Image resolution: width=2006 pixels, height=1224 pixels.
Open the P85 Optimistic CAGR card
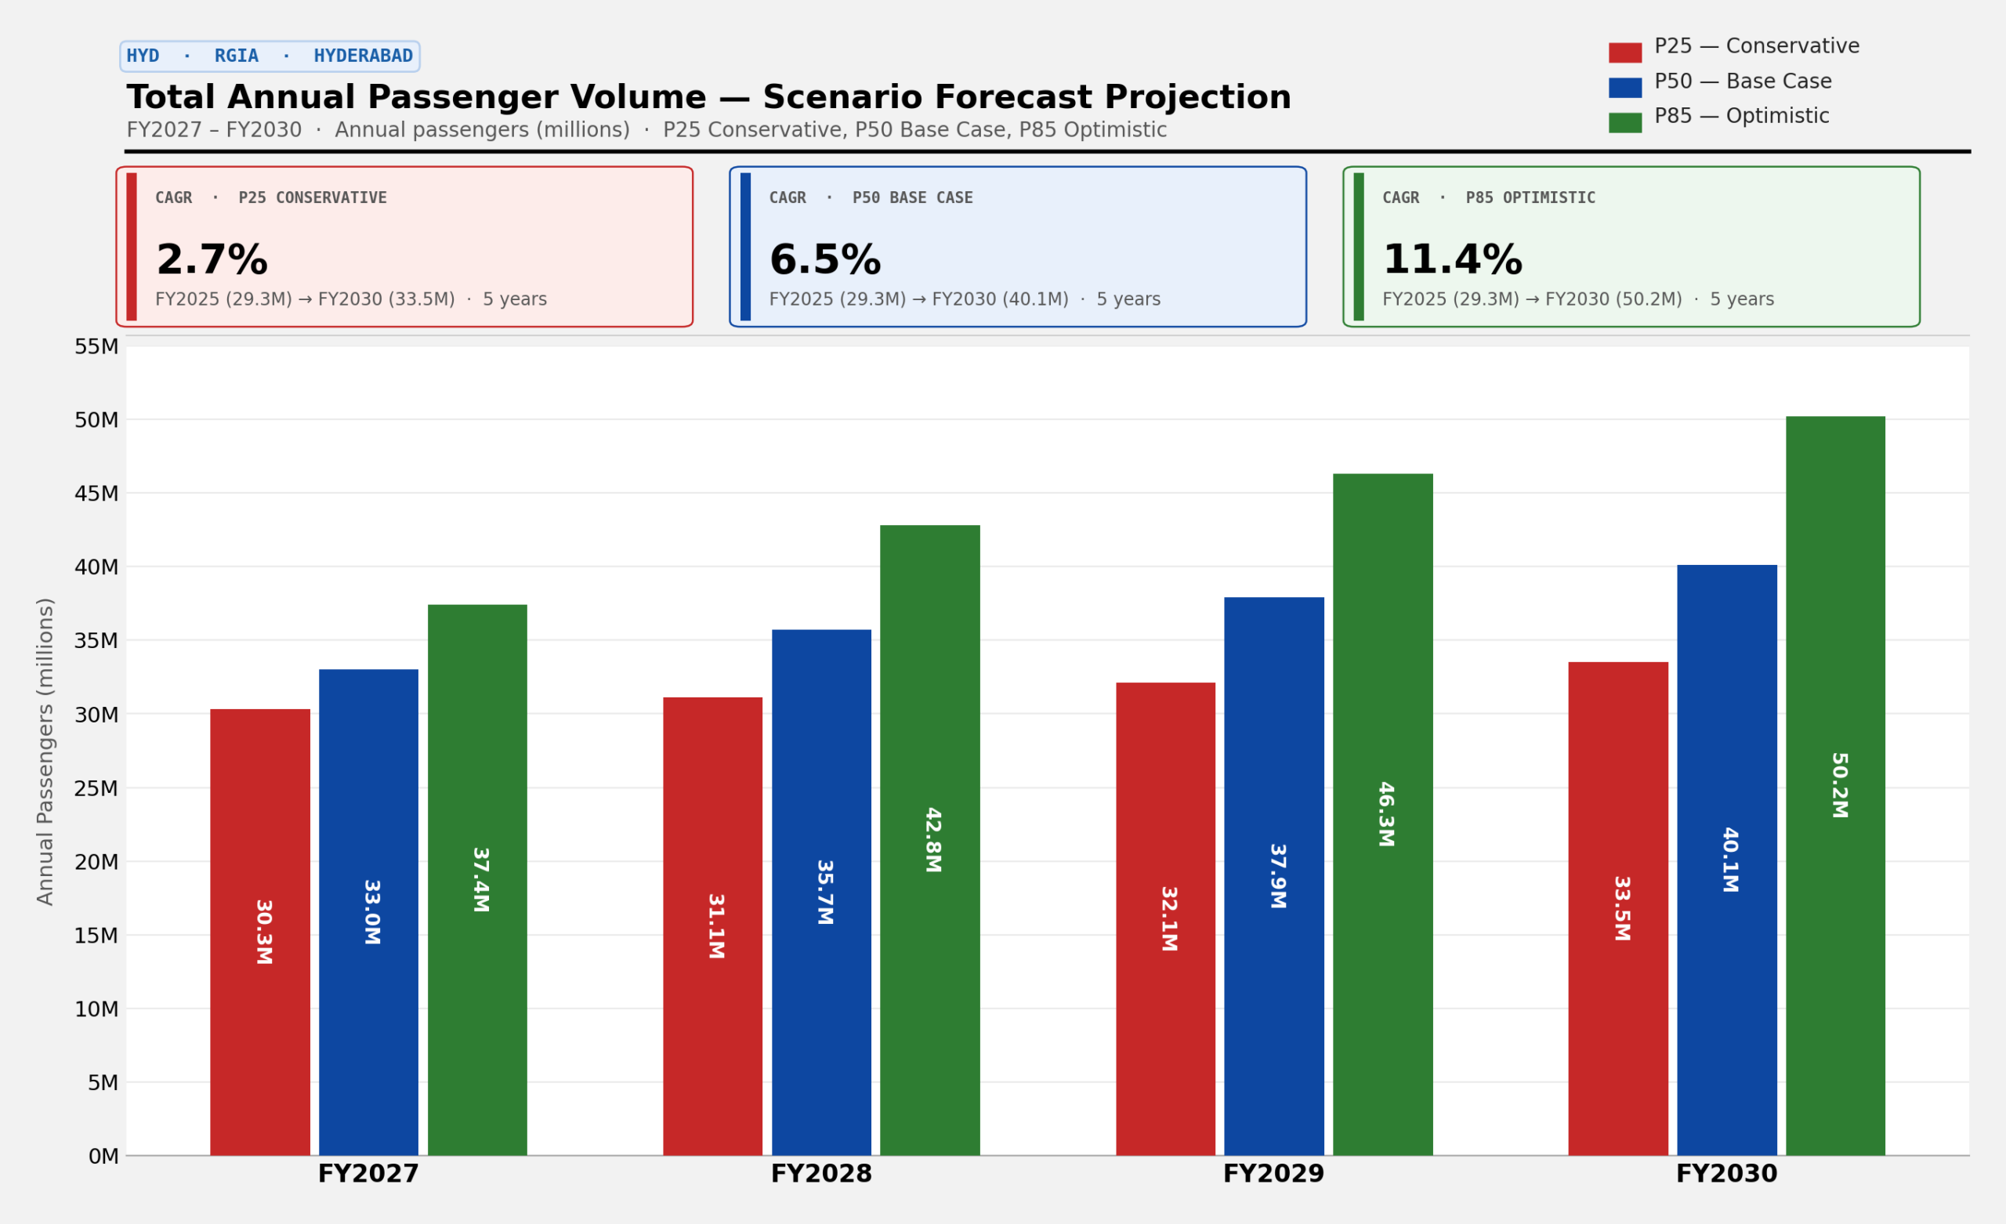(x=1631, y=247)
